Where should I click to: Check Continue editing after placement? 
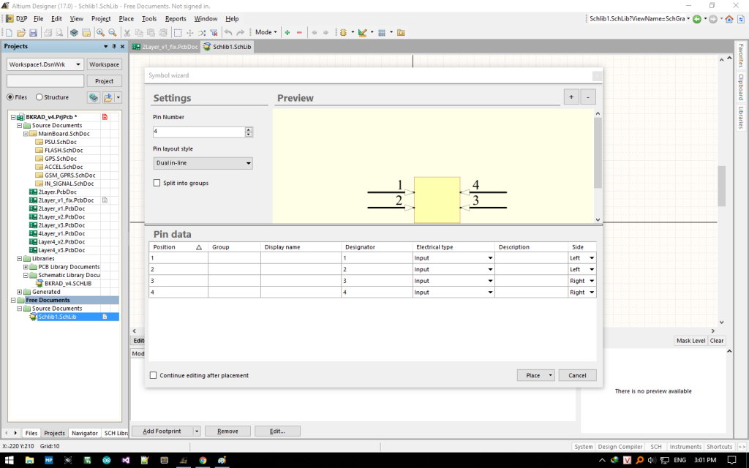[x=154, y=375]
